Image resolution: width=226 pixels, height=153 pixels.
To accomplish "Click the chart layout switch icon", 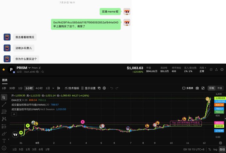I will 99,88.
